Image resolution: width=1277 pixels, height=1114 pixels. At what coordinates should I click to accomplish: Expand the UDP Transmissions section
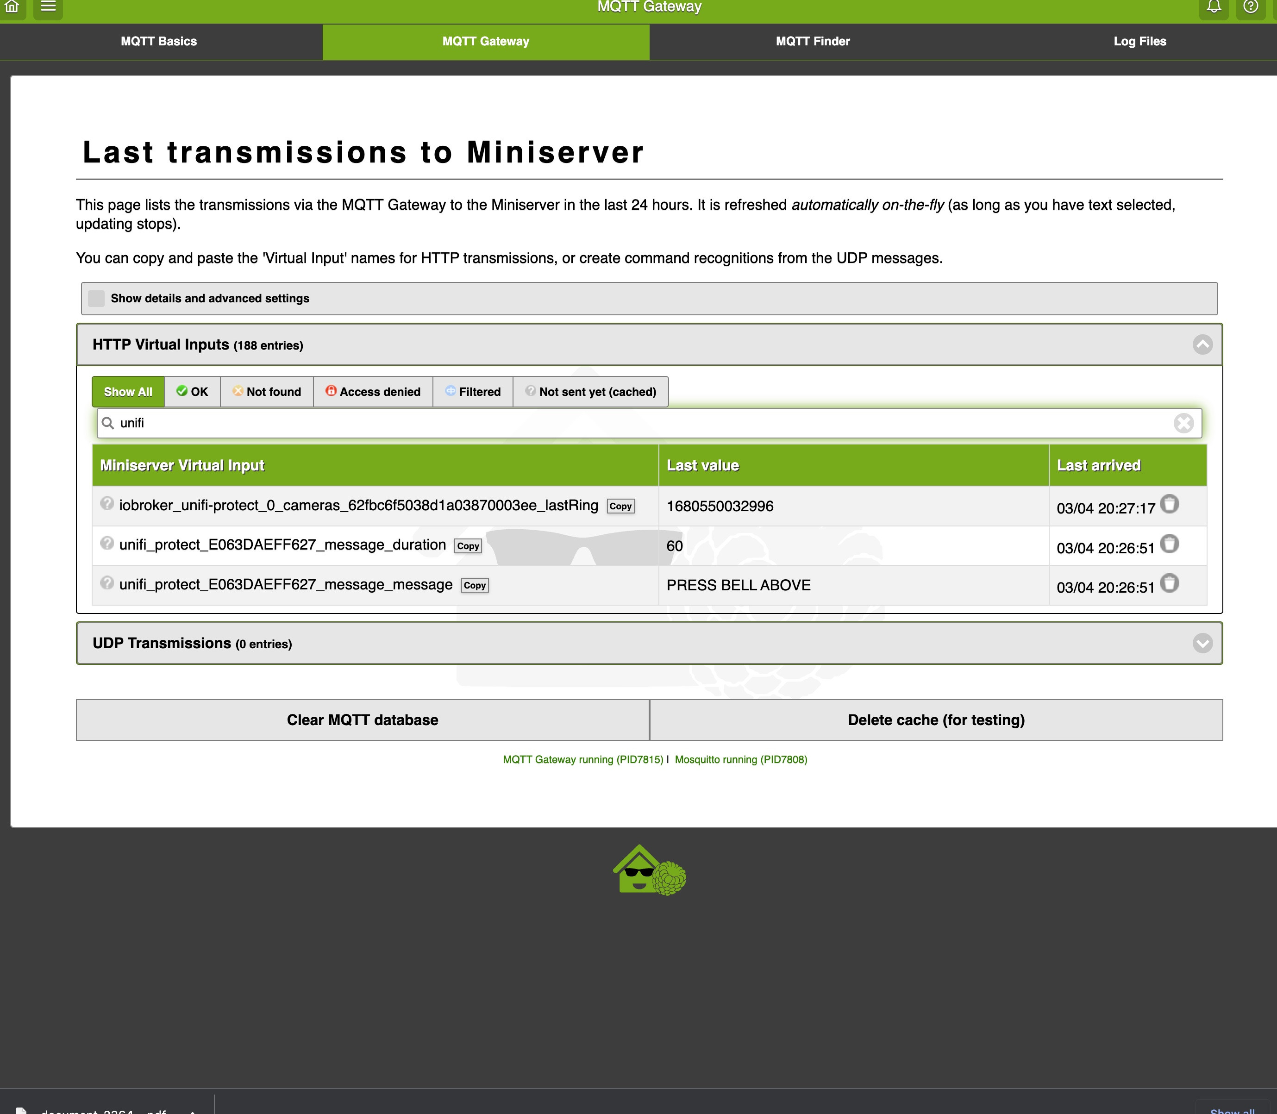pos(1202,644)
